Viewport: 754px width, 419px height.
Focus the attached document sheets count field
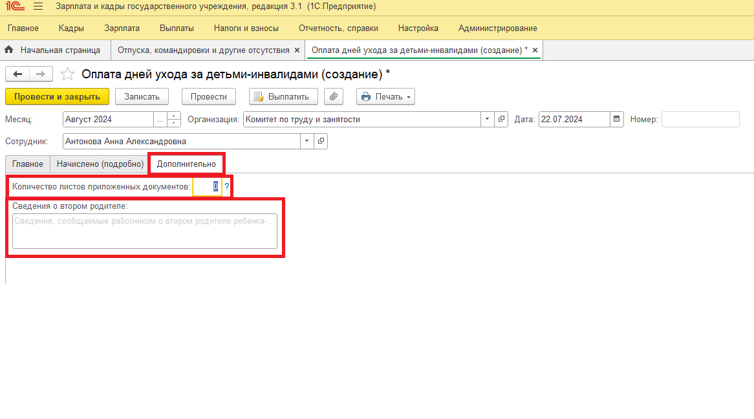207,187
